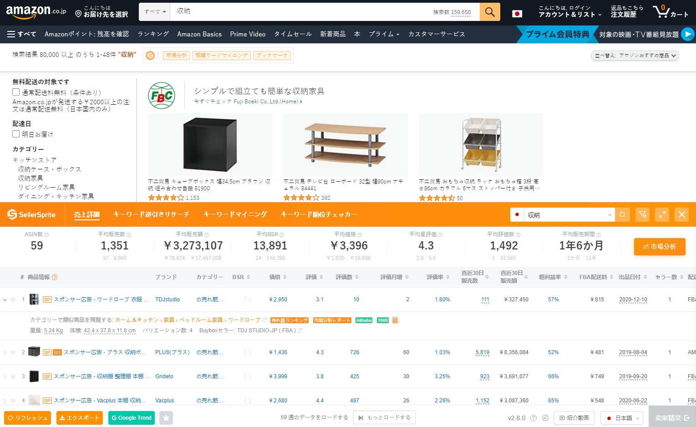Open the Amazon cart icon
This screenshot has height=427, width=696.
[x=670, y=12]
